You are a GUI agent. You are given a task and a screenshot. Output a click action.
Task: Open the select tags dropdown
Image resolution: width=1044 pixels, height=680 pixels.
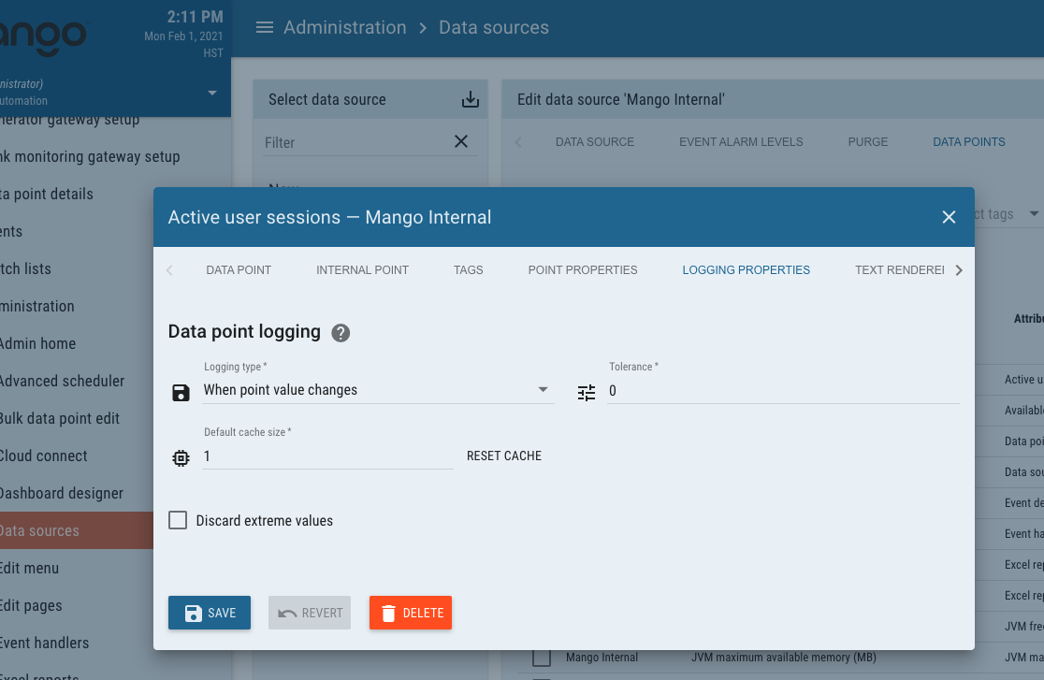1034,213
